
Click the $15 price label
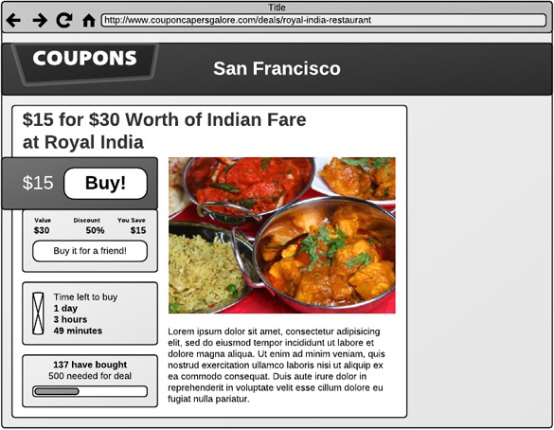(x=38, y=183)
